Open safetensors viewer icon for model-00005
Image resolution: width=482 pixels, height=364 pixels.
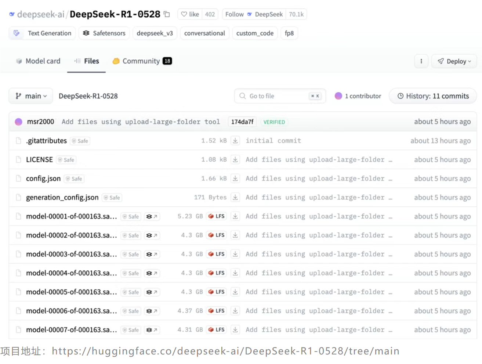point(152,292)
